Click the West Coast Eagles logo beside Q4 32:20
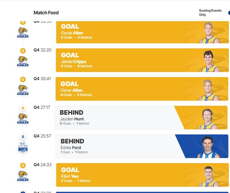 pyautogui.click(x=23, y=61)
